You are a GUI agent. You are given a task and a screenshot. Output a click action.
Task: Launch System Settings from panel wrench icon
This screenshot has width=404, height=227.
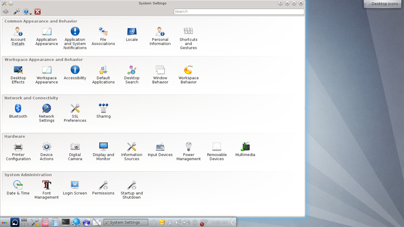click(x=35, y=222)
